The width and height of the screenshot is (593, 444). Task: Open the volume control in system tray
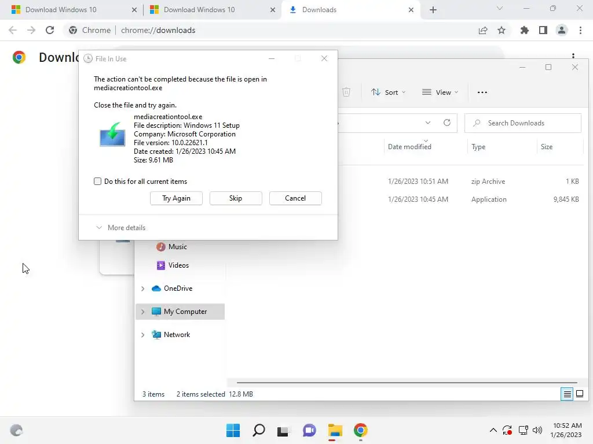pyautogui.click(x=537, y=430)
